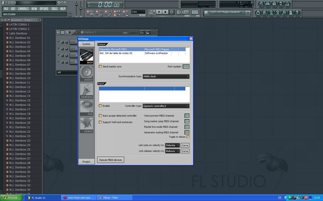
Task: Open the note on Velocity dropdown
Action: (172, 145)
